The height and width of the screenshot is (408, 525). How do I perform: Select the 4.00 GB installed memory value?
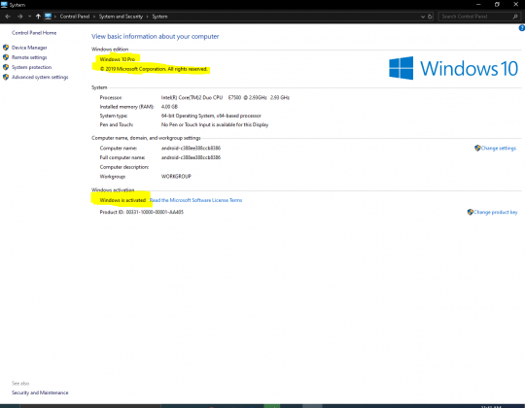(169, 107)
